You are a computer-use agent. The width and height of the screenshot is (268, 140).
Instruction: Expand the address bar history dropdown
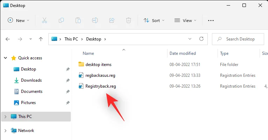[190, 39]
